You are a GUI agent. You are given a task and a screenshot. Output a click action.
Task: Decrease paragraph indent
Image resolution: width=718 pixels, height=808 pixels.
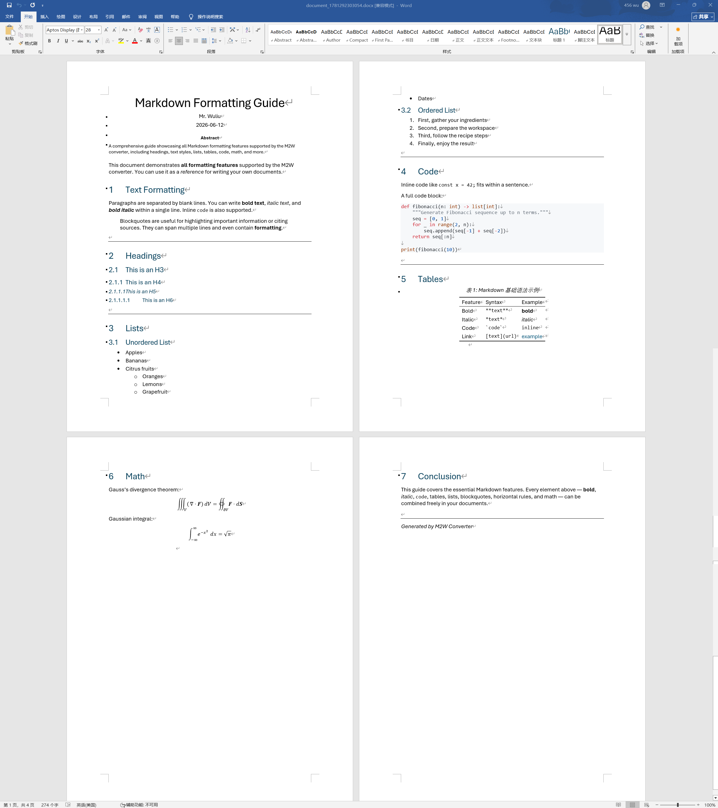pos(213,30)
